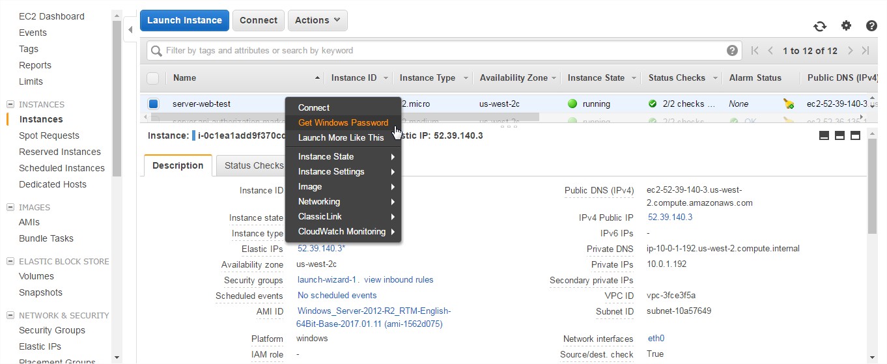Maximize the details pane layout icon
887x364 pixels.
point(855,135)
